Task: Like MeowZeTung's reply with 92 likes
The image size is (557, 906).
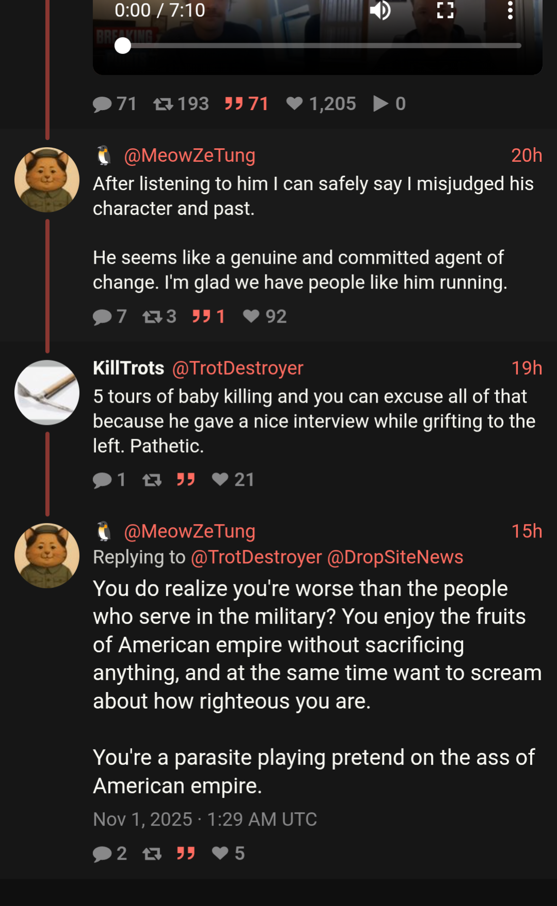Action: (x=251, y=316)
